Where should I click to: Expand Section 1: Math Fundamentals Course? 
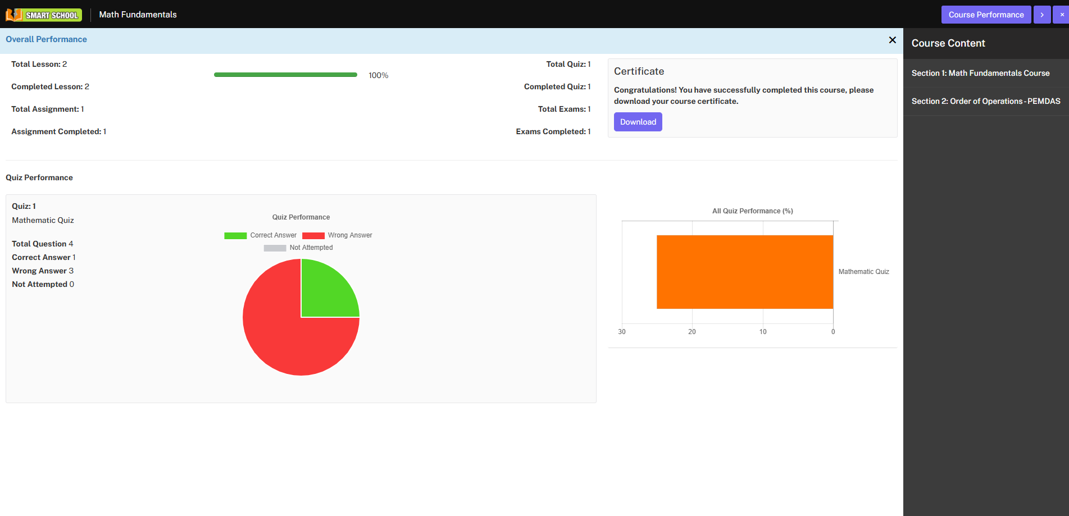pyautogui.click(x=986, y=73)
